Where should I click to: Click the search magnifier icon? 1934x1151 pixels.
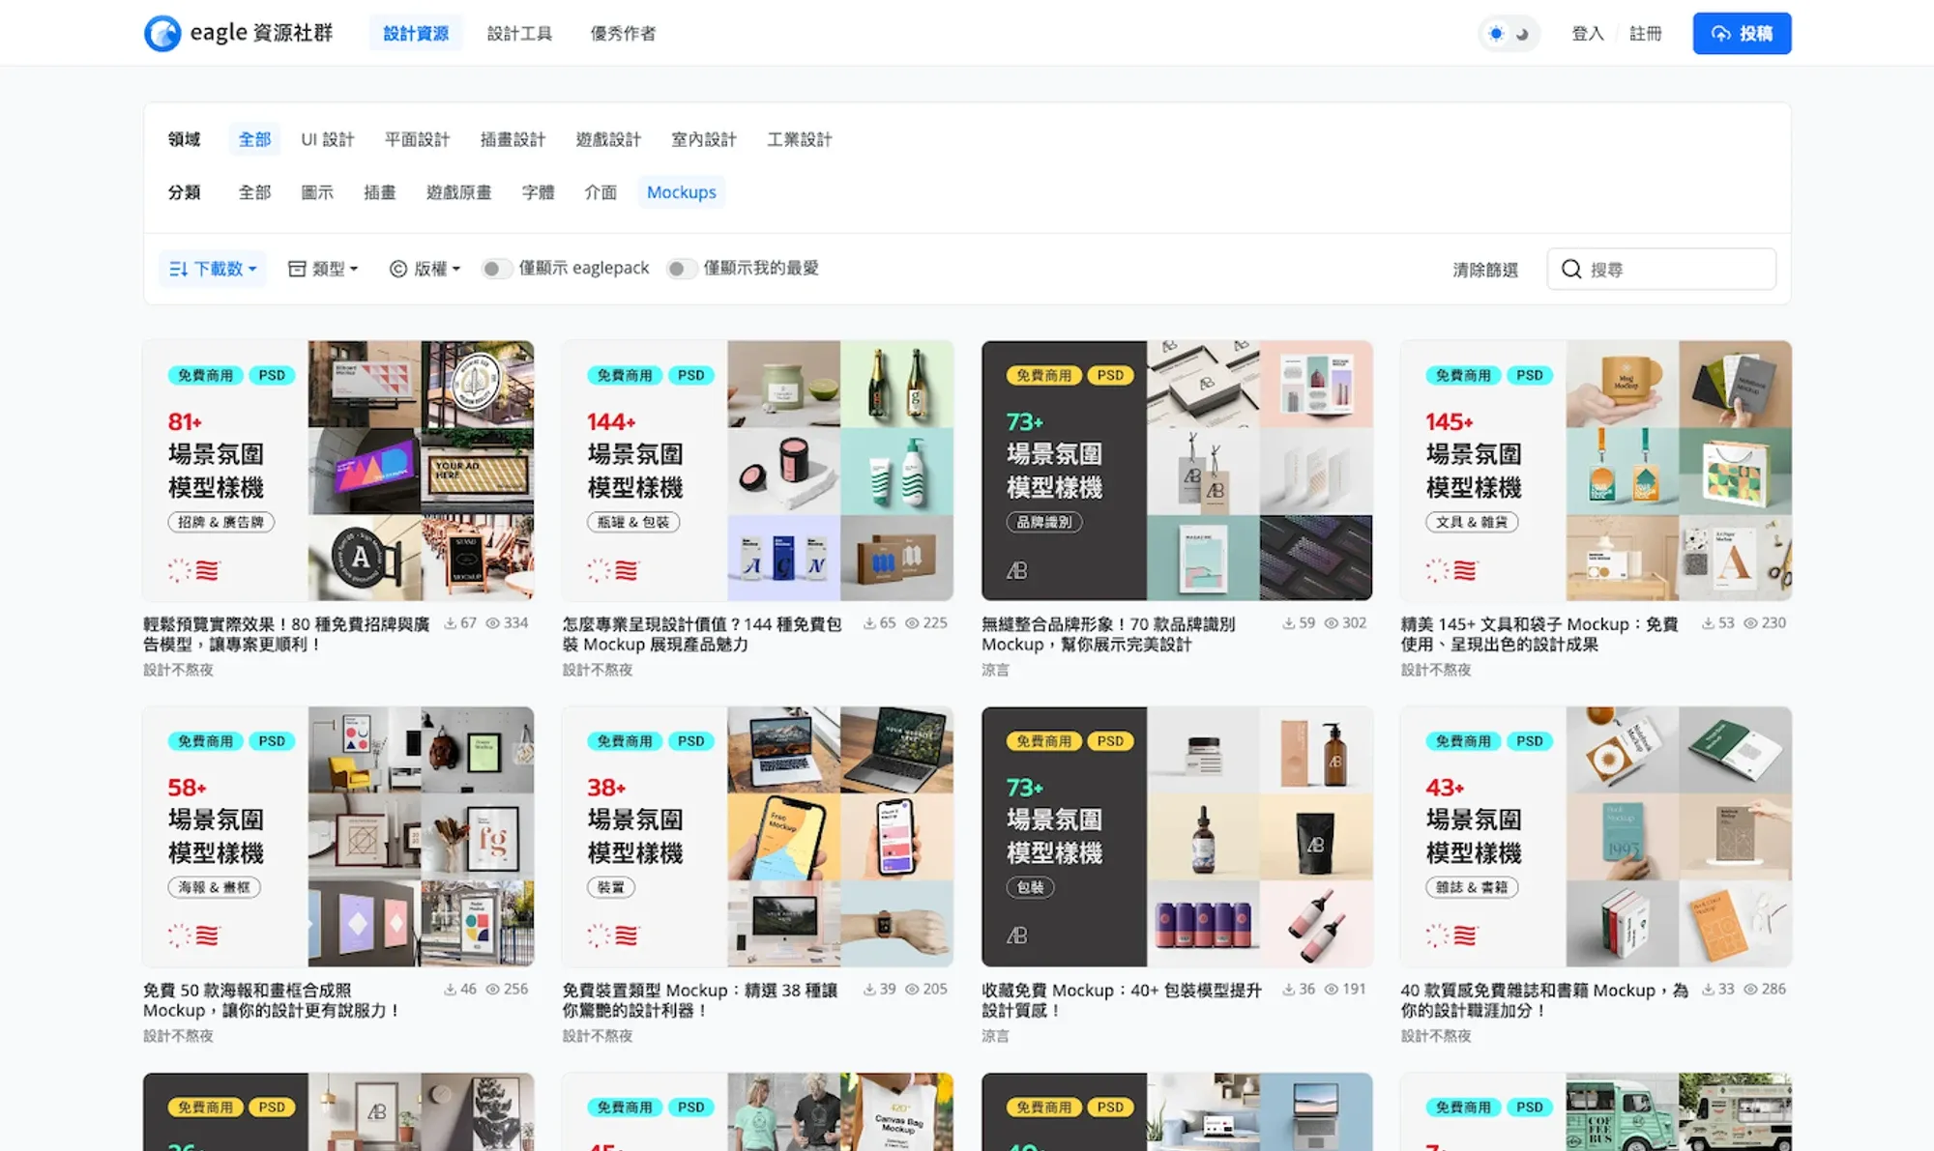tap(1571, 269)
